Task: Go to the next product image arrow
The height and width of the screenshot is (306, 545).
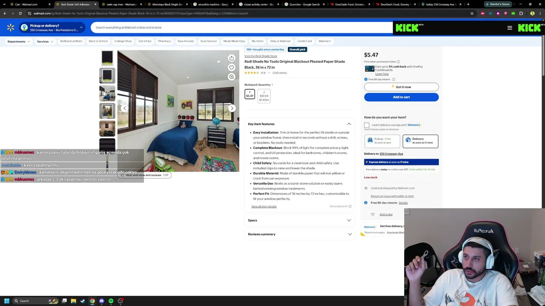Action: (232, 108)
